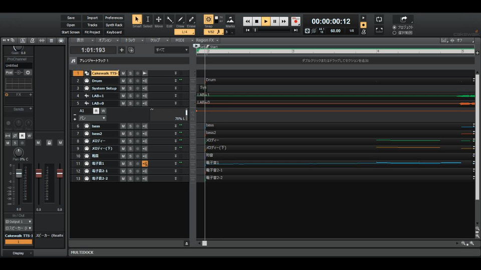The width and height of the screenshot is (481, 270).
Task: Open the MIDI menu in track view
Action: coord(179,40)
